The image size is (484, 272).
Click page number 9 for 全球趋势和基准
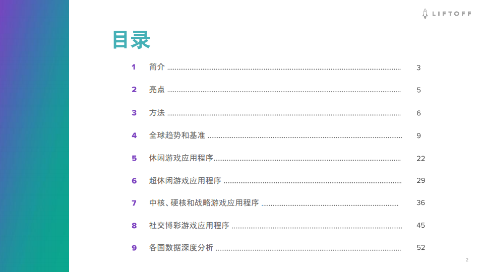[418, 135]
